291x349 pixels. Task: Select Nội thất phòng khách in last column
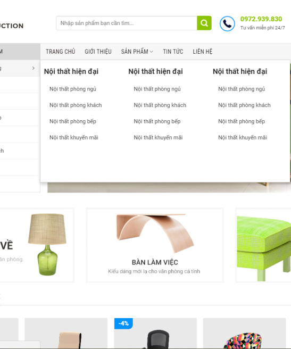244,105
